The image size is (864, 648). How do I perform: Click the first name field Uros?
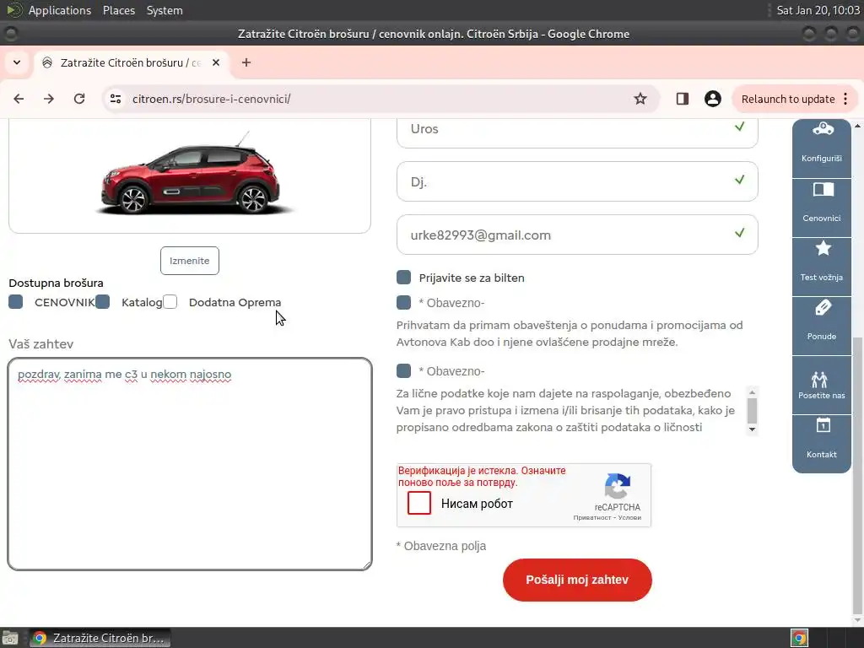(x=577, y=131)
